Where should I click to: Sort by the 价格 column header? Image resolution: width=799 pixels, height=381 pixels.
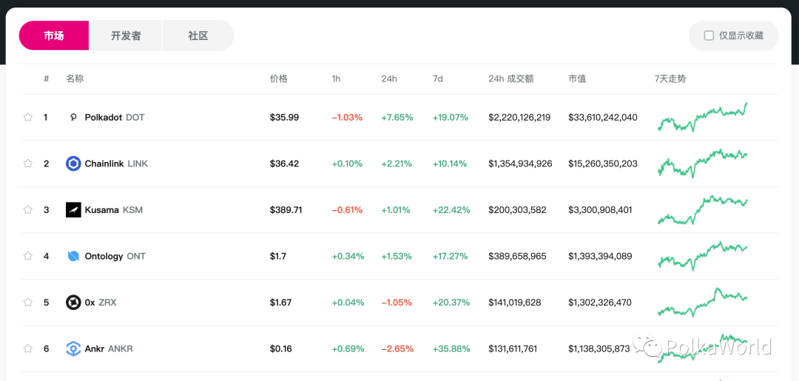click(279, 79)
